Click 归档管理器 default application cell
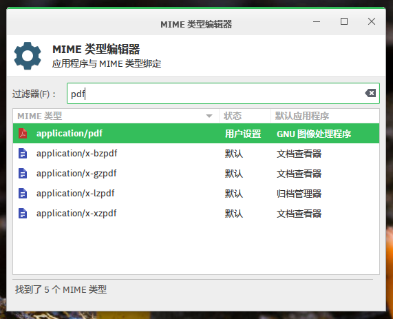 coord(299,194)
